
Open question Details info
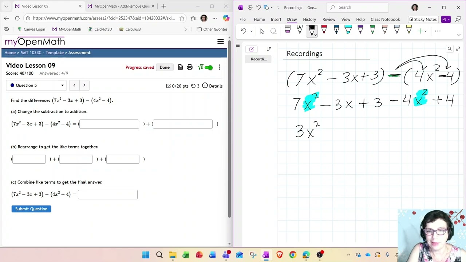212,86
